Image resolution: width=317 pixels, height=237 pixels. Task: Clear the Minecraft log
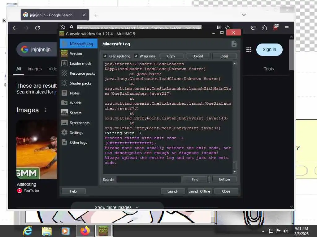coord(224,56)
